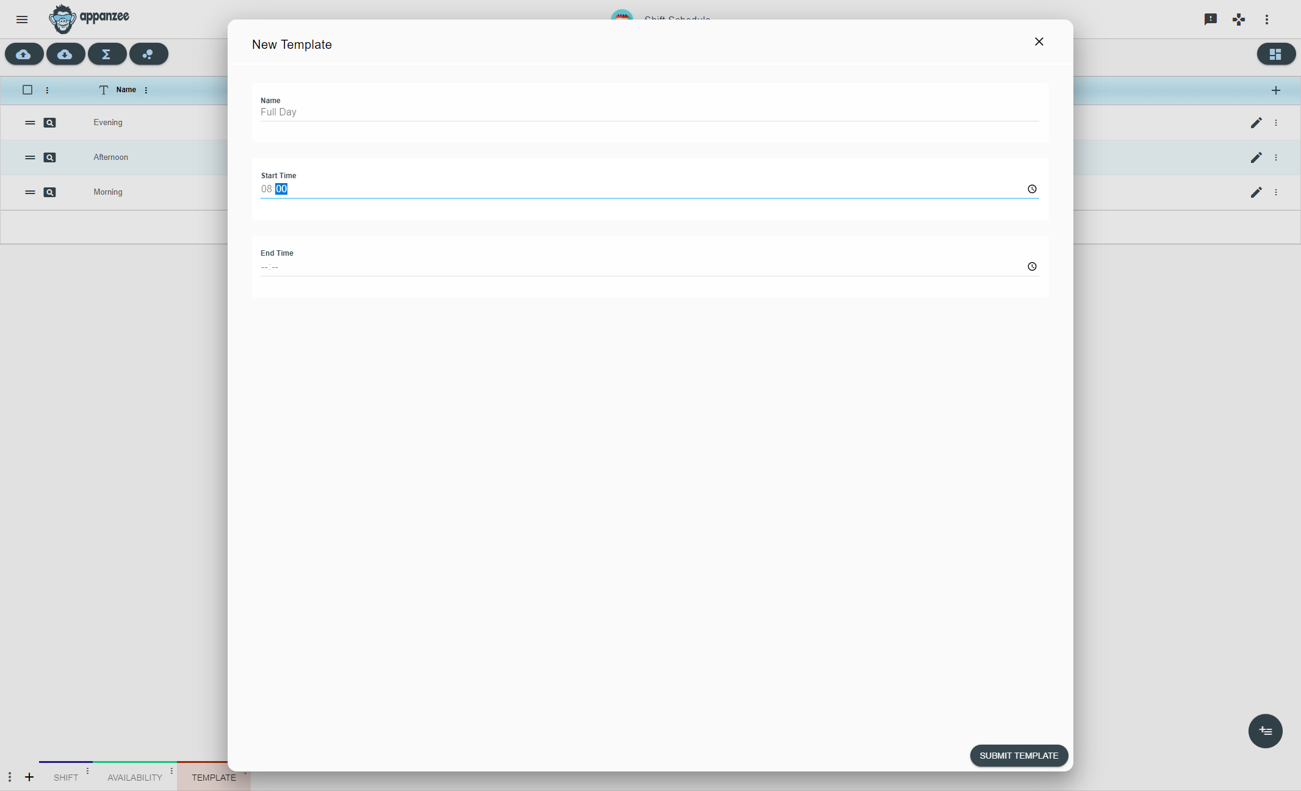Open Evening row more options
The width and height of the screenshot is (1301, 791).
click(1276, 123)
